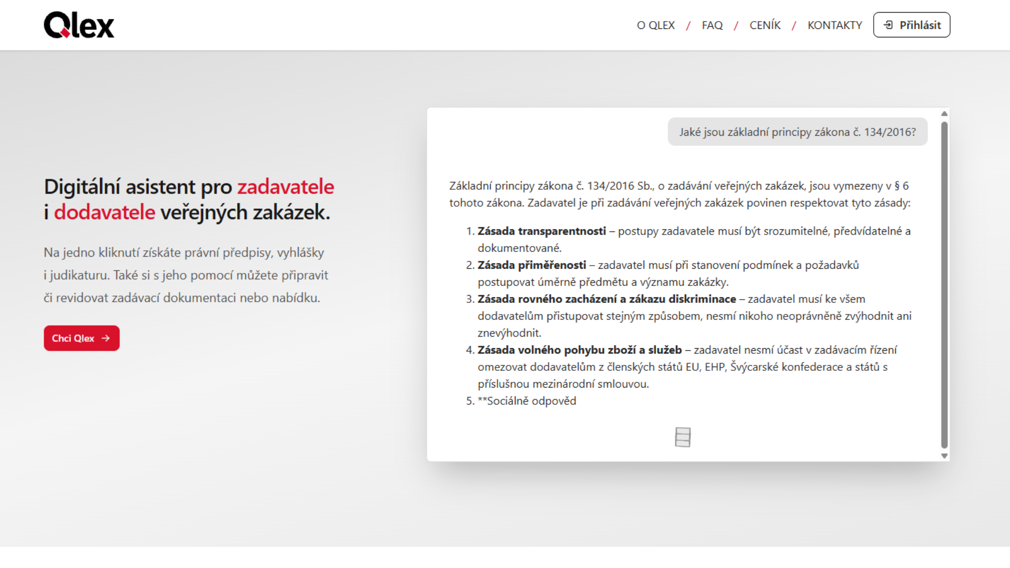The height and width of the screenshot is (568, 1010).
Task: Open the O QLEX menu item
Action: pyautogui.click(x=655, y=25)
